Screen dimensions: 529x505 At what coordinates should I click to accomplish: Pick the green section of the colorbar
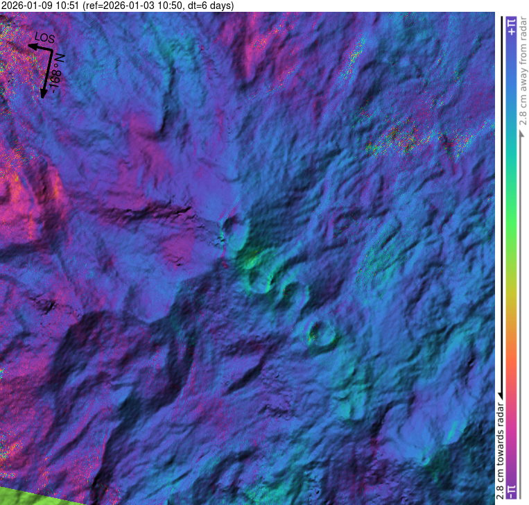(x=511, y=229)
